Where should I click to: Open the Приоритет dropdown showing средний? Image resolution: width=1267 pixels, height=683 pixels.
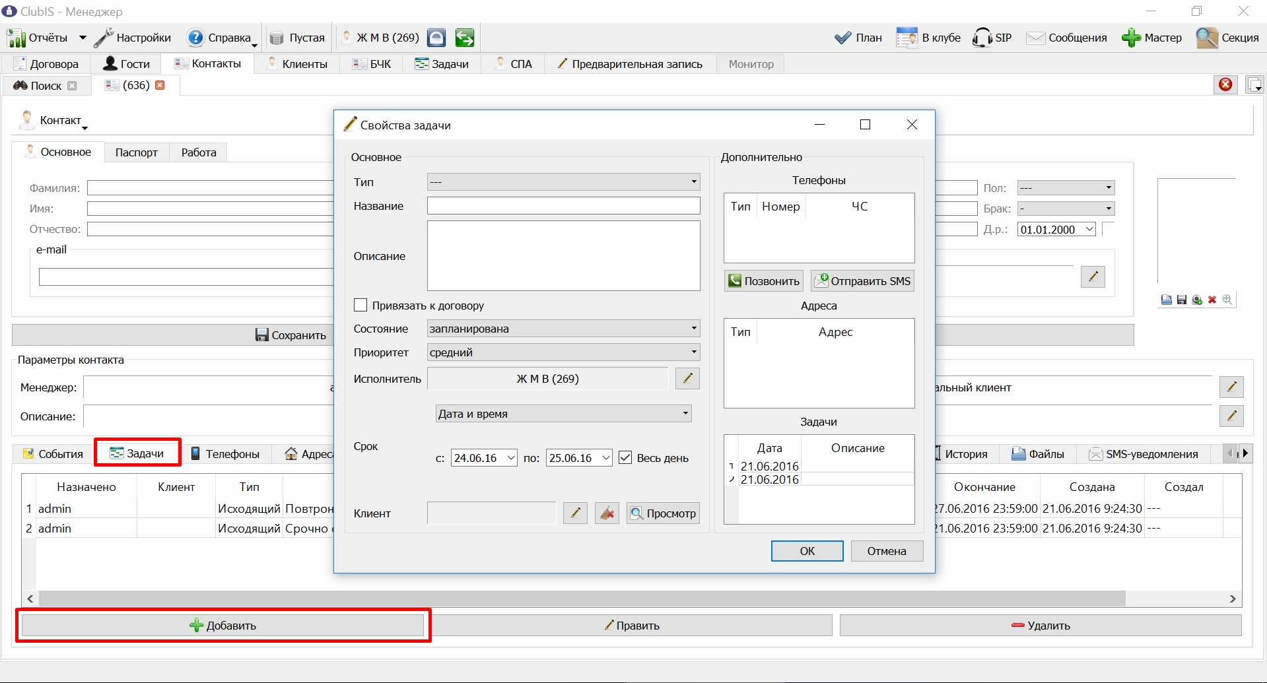point(563,352)
